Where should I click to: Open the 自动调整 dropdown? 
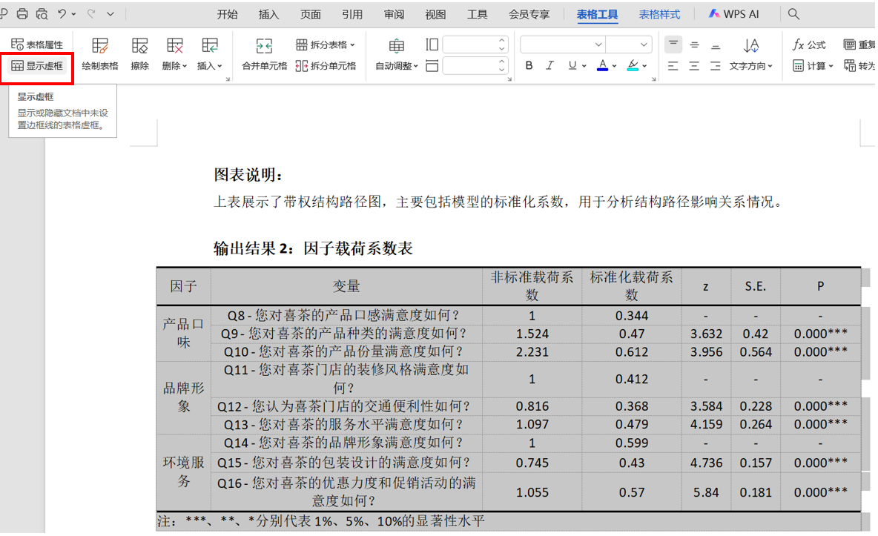pyautogui.click(x=397, y=54)
